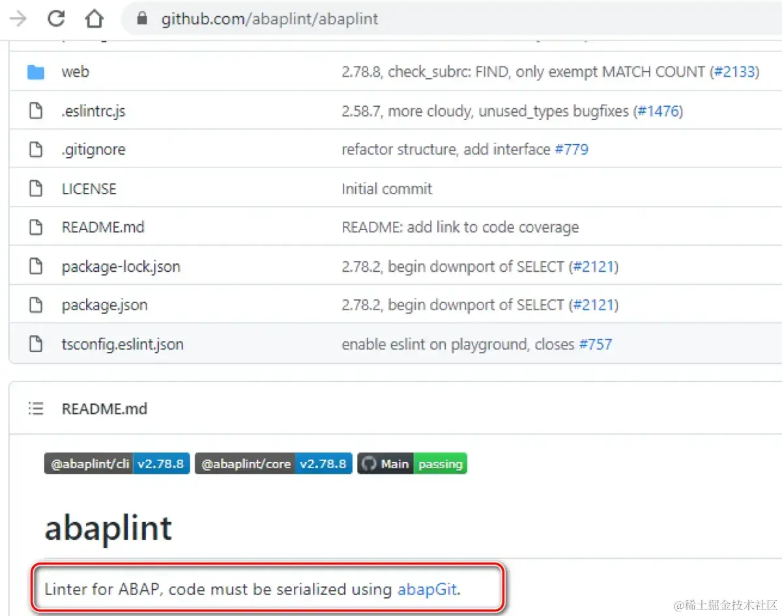Click the browser forward arrow
782x616 pixels.
(x=18, y=19)
